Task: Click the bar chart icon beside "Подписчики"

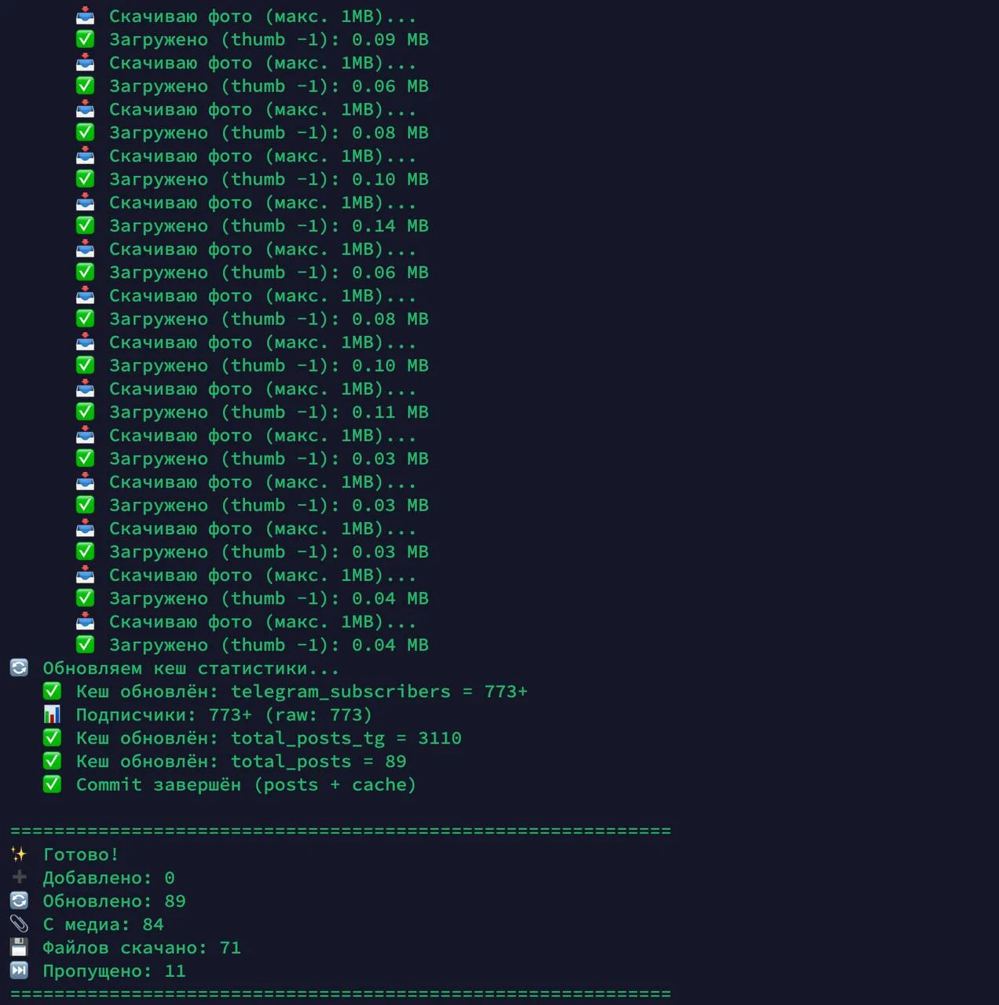Action: click(x=52, y=714)
